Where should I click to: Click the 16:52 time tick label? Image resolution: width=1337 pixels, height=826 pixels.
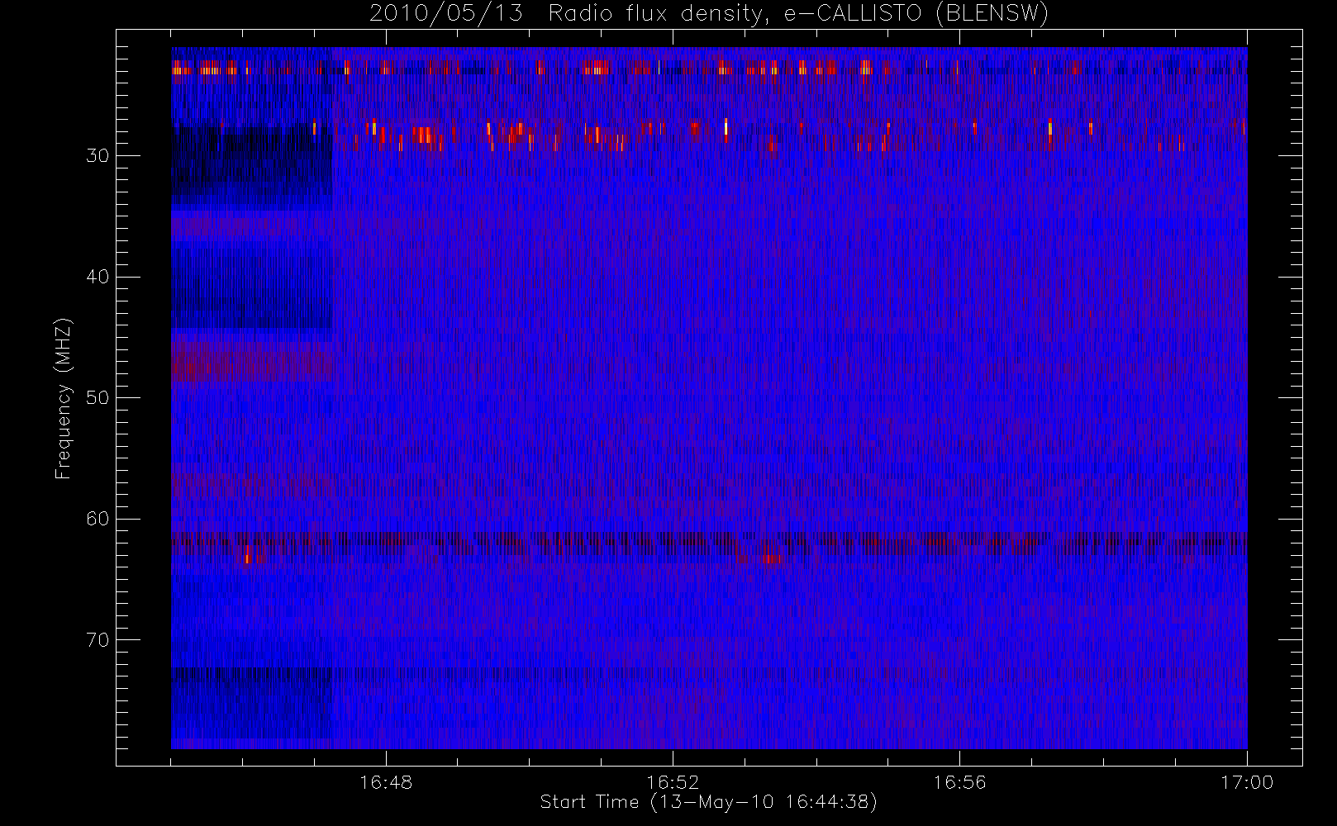click(673, 782)
